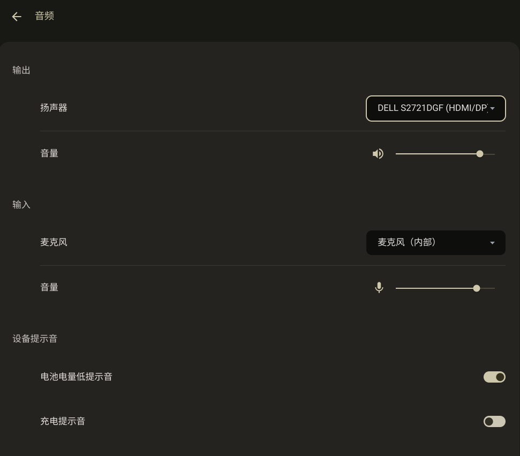The width and height of the screenshot is (520, 456).
Task: Toggle 电池电量低提示音 switch
Action: click(x=494, y=377)
